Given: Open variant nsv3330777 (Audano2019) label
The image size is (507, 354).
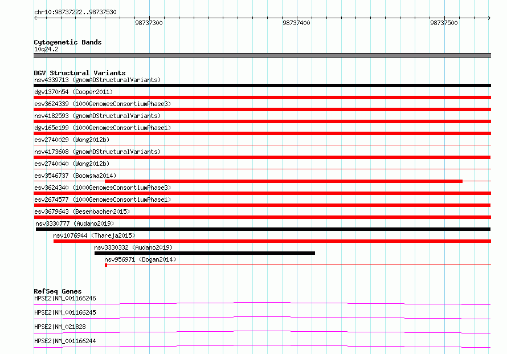Looking at the screenshot, I should [75, 223].
